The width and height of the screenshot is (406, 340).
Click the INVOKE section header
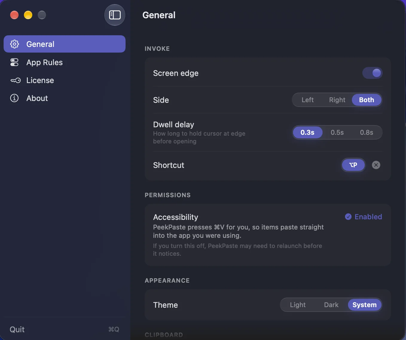157,49
